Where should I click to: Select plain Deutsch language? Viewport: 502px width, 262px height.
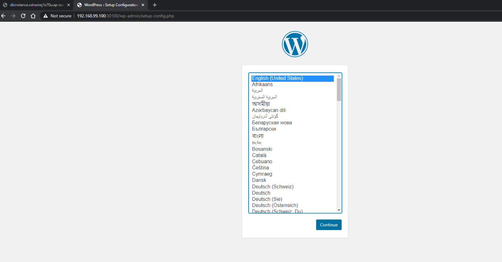(292, 193)
